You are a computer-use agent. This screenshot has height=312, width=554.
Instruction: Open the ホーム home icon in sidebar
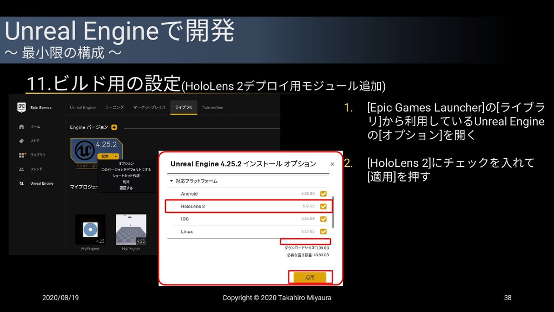22,127
